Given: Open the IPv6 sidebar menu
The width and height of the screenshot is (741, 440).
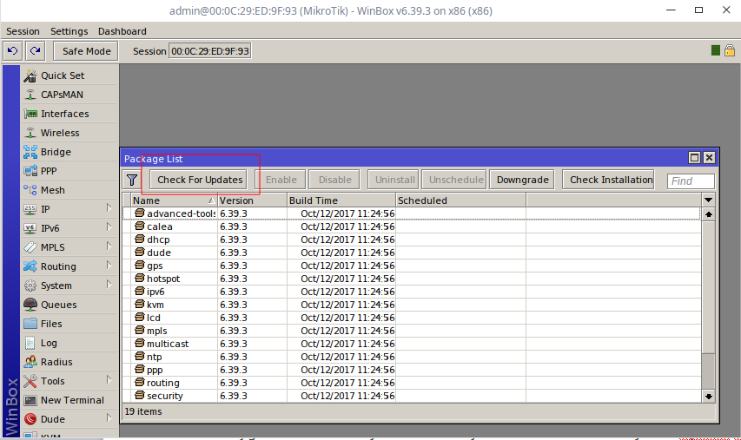Looking at the screenshot, I should (69, 228).
